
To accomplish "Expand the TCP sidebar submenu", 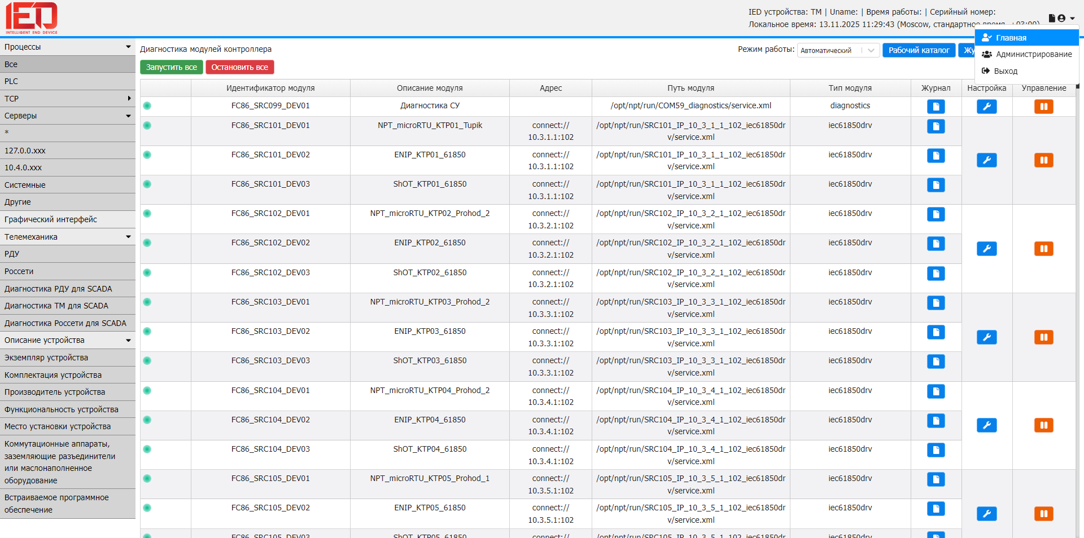I will [67, 99].
